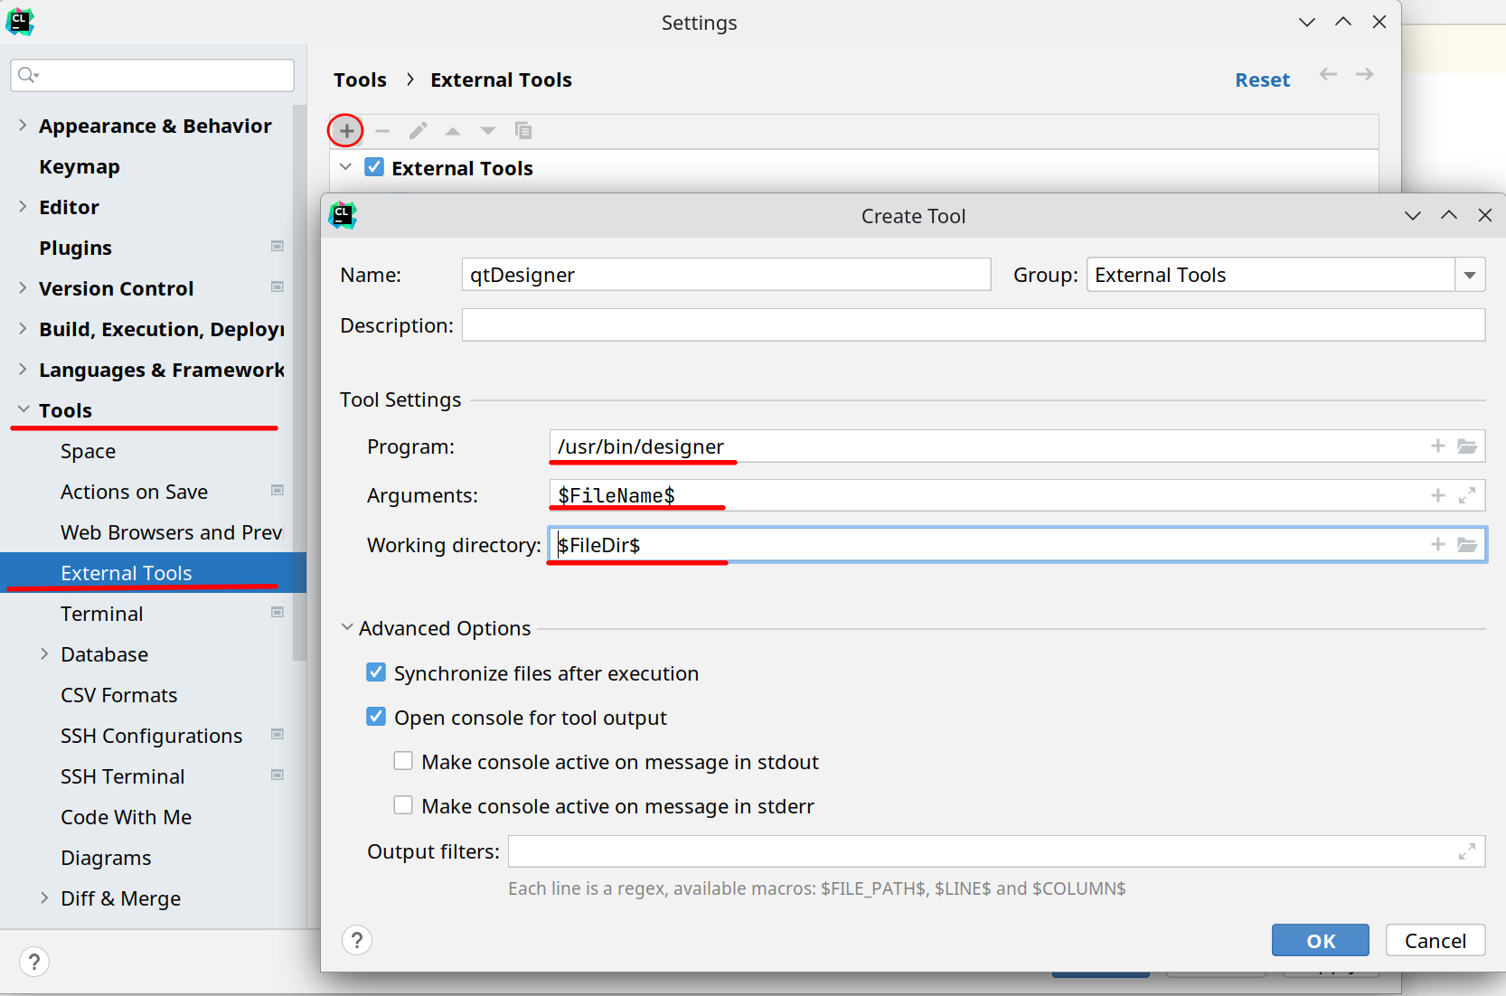Screen dimensions: 1506x996
Task: Click the add tool plus icon
Action: point(346,131)
